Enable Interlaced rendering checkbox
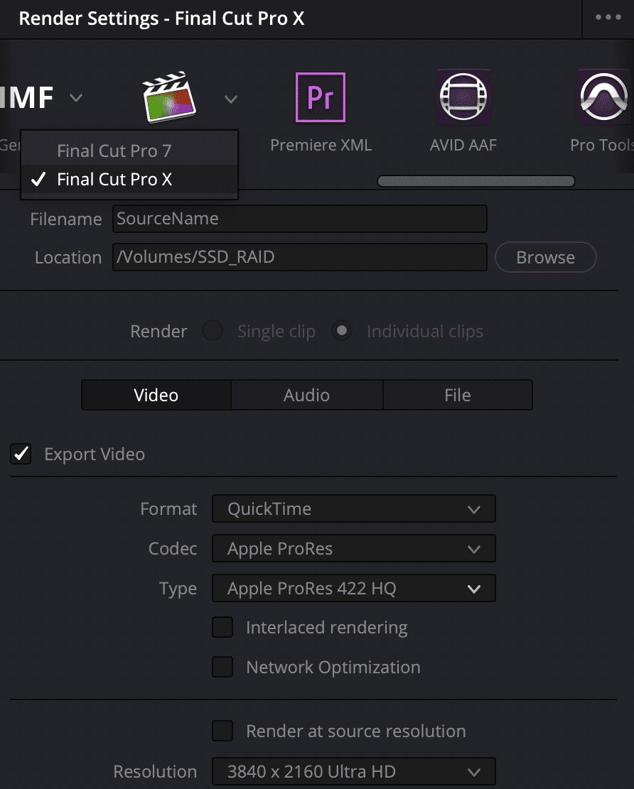Screen dimensions: 634x789 (223, 628)
